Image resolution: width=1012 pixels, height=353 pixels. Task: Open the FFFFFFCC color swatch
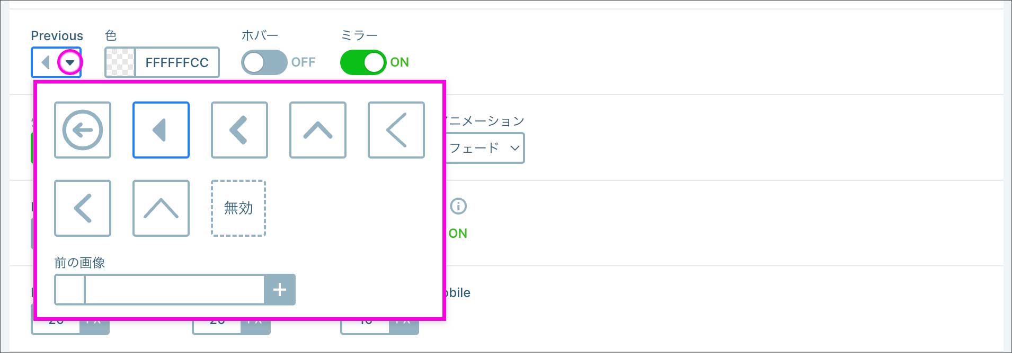(120, 62)
